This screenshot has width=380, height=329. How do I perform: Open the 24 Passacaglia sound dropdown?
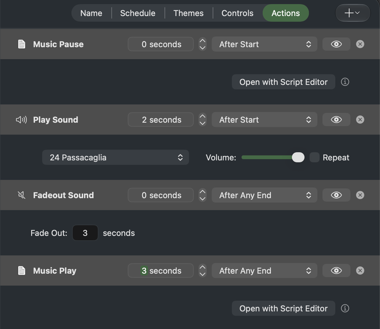(115, 157)
